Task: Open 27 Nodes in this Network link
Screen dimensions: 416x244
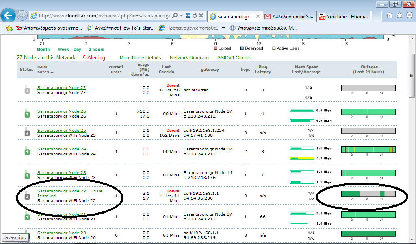Action: [46, 58]
